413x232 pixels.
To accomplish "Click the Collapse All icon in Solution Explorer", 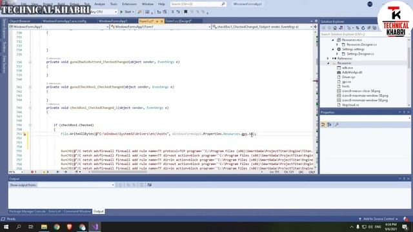I will point(368,28).
